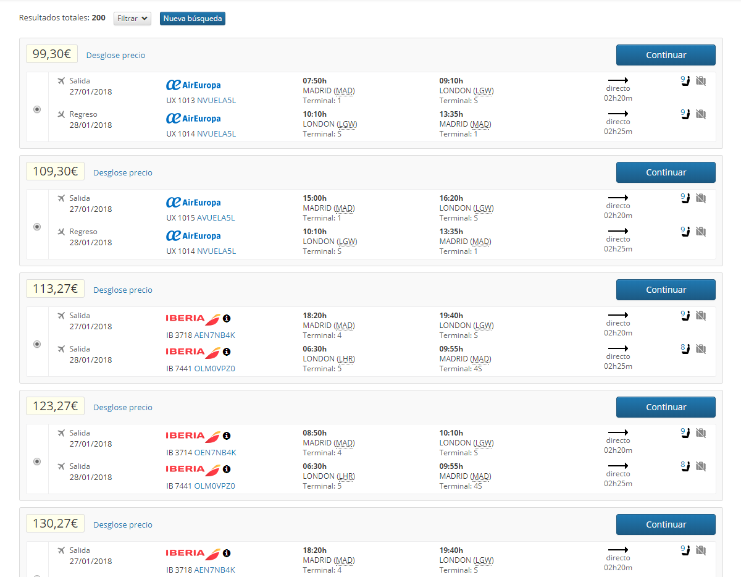The image size is (741, 577).
Task: Click the seat icon on flight UX 1015
Action: 685,198
